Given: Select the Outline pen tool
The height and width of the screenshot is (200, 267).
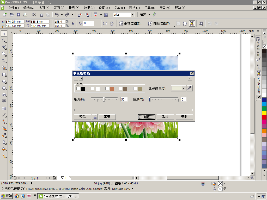Looking at the screenshot, I should 4,142.
